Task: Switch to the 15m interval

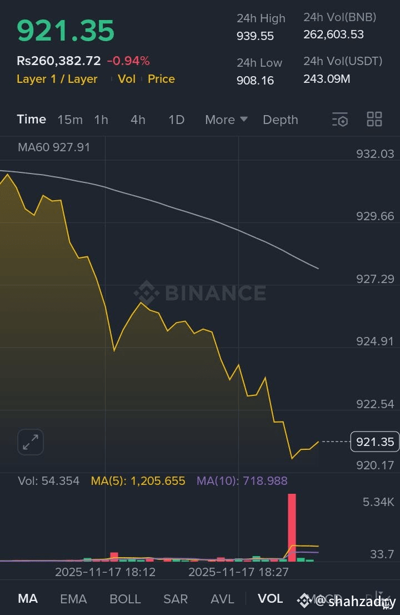Action: pos(70,120)
